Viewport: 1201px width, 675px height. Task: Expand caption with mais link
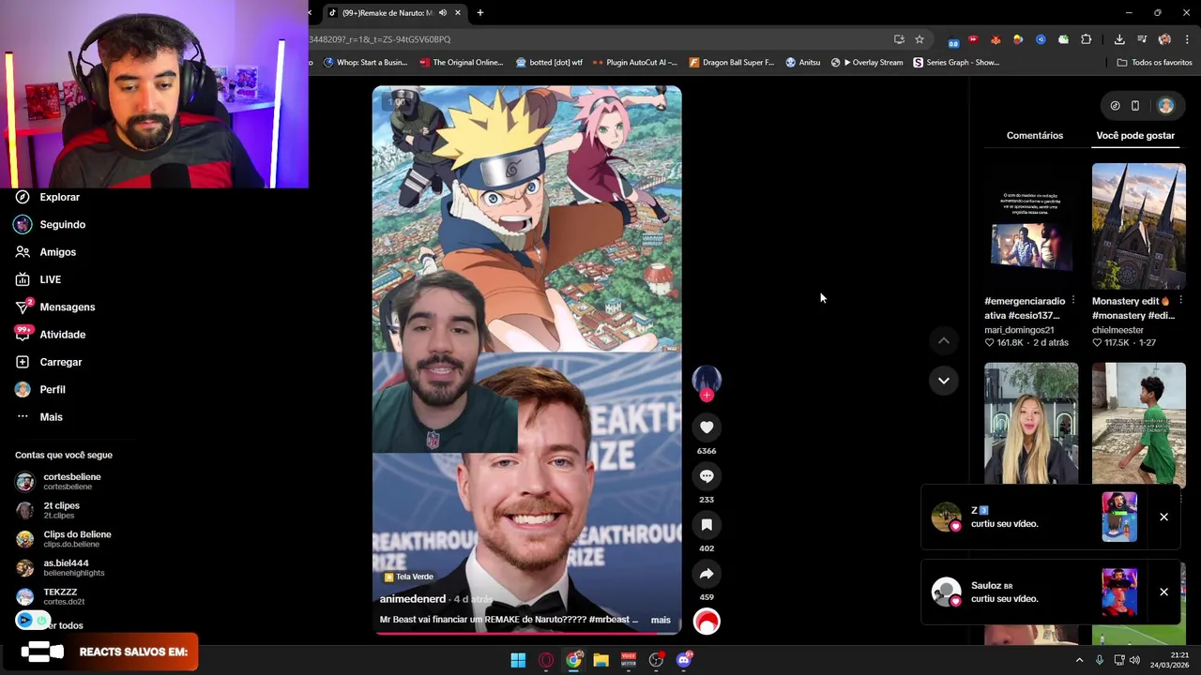661,620
